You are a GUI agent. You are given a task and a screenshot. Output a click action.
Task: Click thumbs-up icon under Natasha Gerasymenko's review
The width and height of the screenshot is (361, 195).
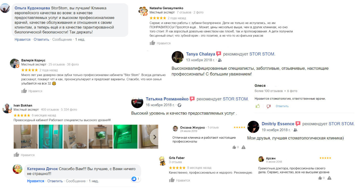coord(152,43)
